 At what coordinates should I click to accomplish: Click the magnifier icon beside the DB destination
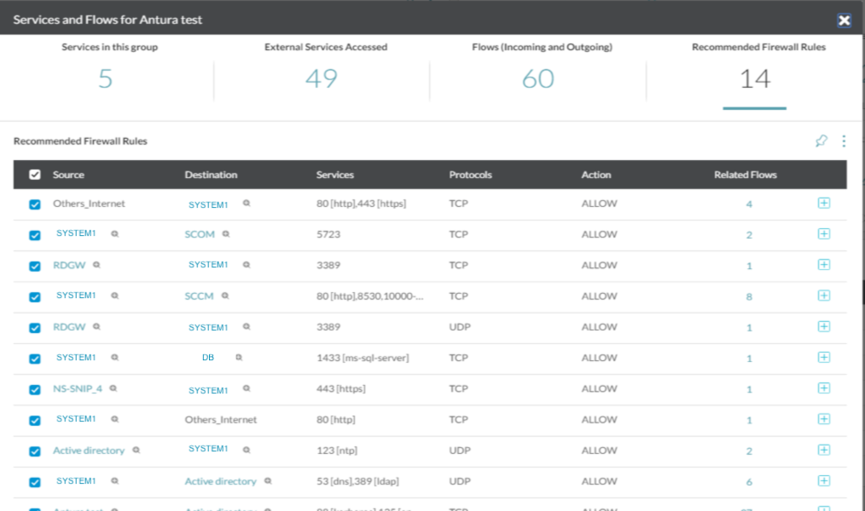(x=239, y=357)
